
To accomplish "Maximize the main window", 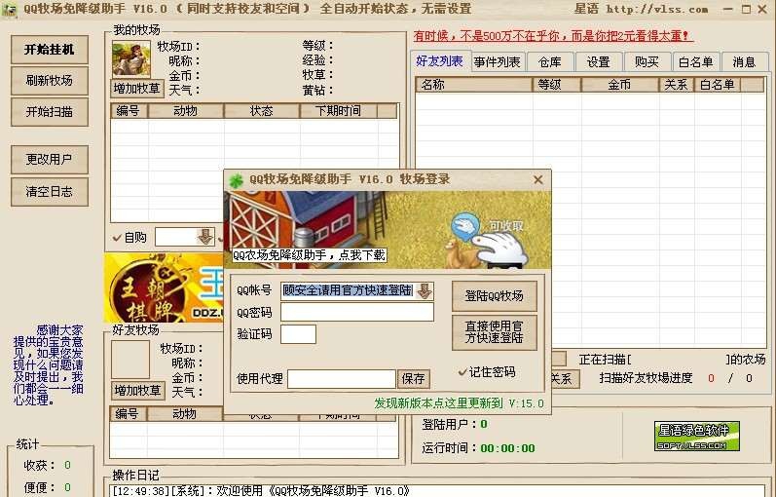I will (746, 9).
